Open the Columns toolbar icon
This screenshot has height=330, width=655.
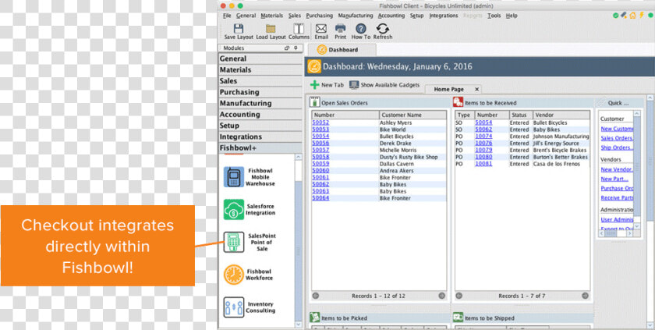299,28
